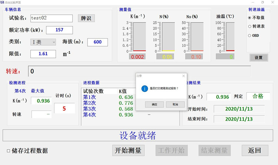Screen dimensions: 278x165
Task: Click the 设置 button
Action: click(259, 58)
